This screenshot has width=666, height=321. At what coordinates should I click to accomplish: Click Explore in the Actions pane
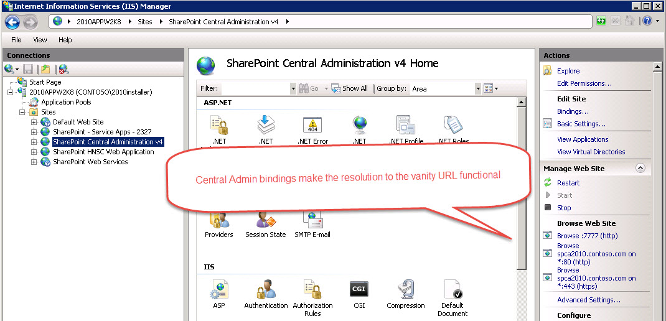(568, 71)
